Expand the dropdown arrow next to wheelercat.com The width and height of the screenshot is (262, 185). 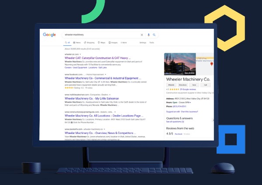pyautogui.click(x=80, y=54)
